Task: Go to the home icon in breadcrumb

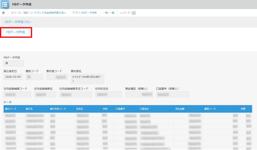Action: 3,13
